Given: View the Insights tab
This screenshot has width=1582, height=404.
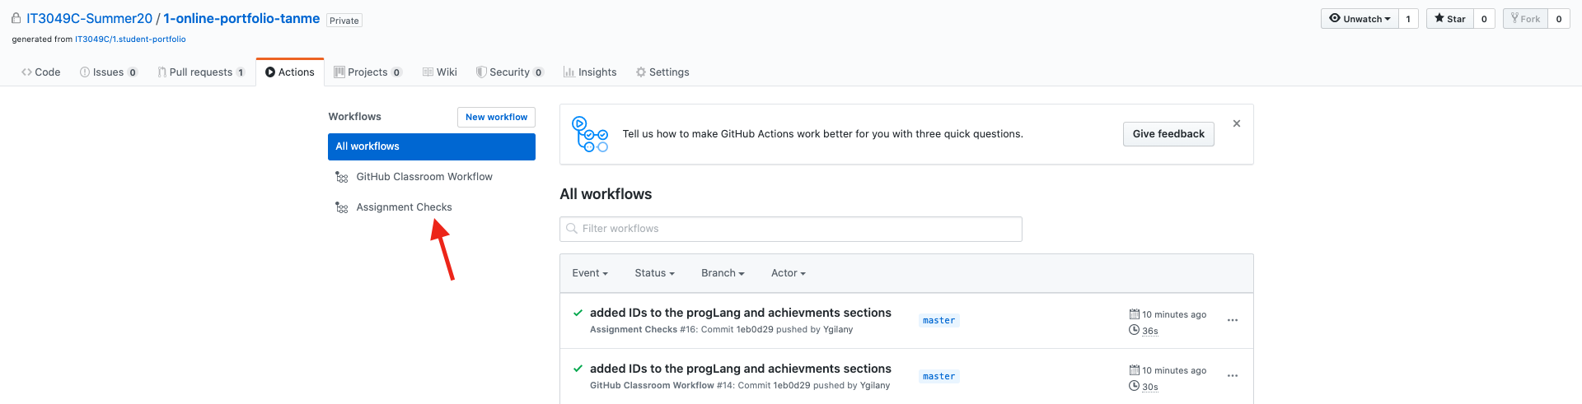Looking at the screenshot, I should pyautogui.click(x=590, y=72).
